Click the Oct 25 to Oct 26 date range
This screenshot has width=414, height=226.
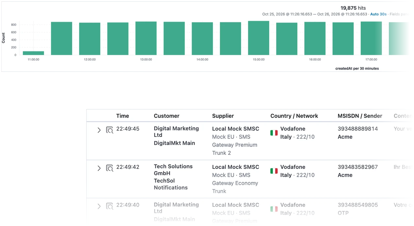[315, 14]
